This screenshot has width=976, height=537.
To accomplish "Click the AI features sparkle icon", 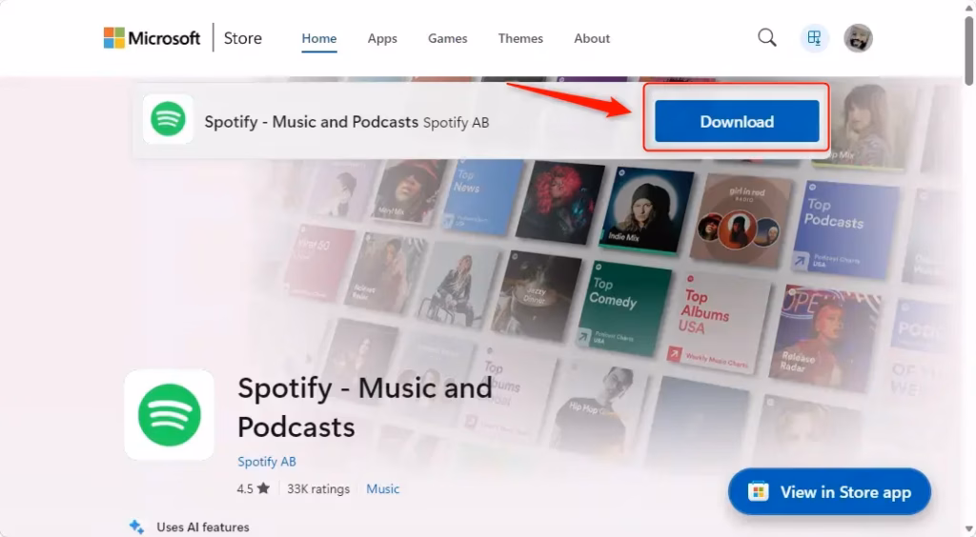I will (x=137, y=527).
